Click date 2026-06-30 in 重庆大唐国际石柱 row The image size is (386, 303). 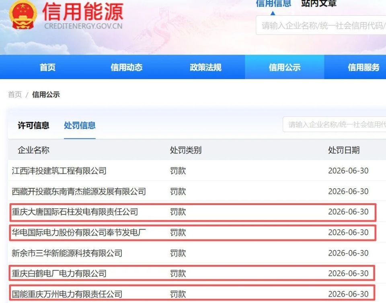[348, 211]
